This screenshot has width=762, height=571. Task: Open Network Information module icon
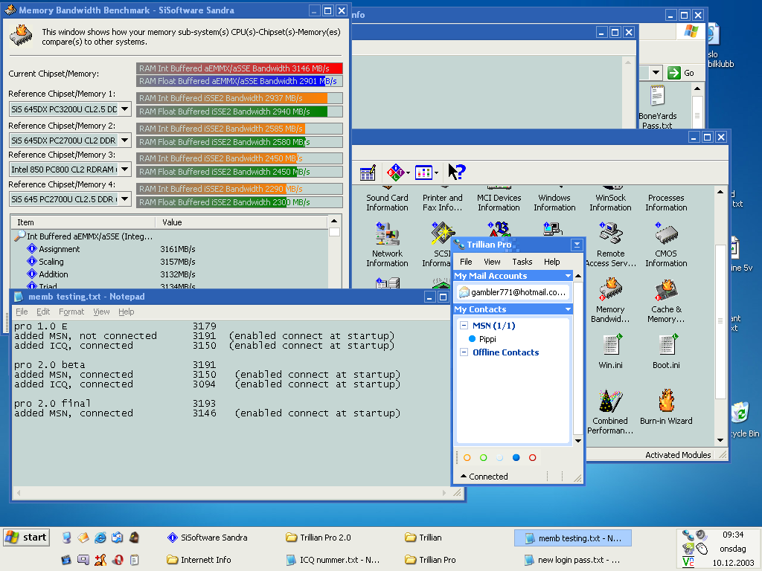(387, 233)
